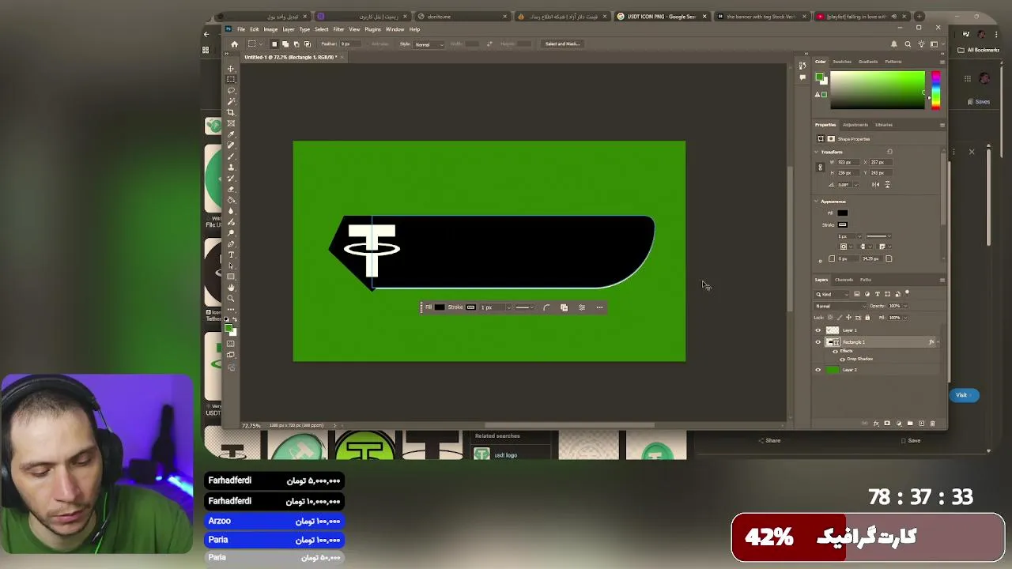Toggle the Drop Shadow effect visibility
Screen dimensions: 1012x569
[842, 359]
